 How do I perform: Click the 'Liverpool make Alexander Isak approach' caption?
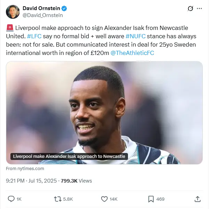(x=69, y=156)
